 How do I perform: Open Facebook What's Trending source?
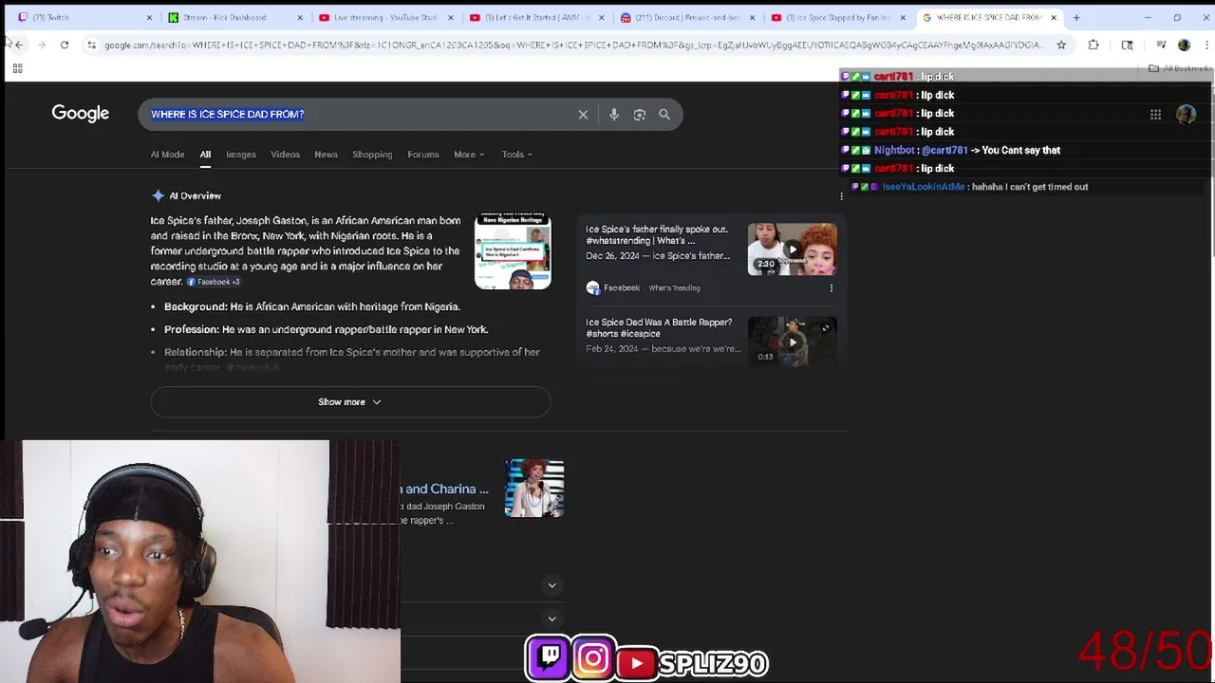coord(644,287)
